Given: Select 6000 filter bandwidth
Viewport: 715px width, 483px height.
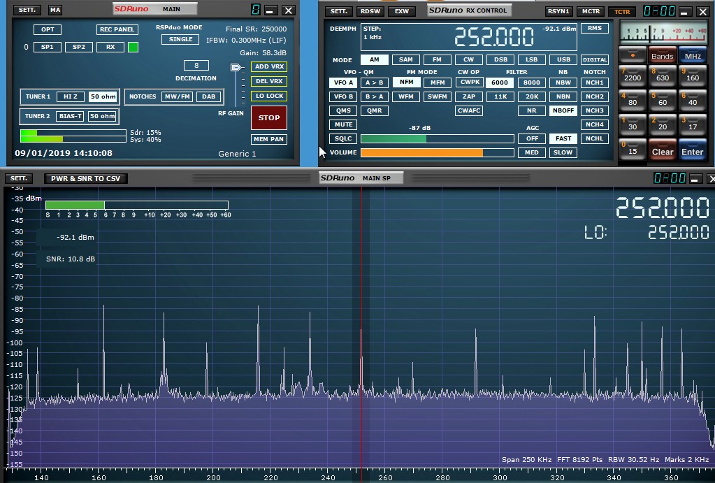Looking at the screenshot, I should pos(500,82).
